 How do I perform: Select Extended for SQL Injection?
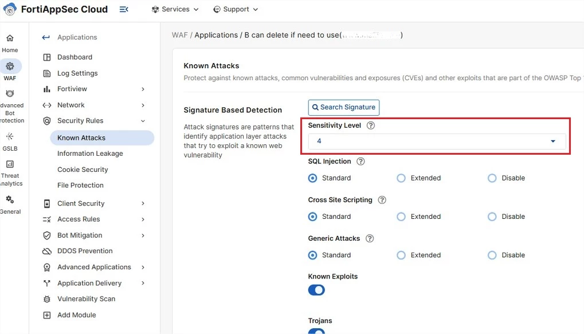point(401,178)
